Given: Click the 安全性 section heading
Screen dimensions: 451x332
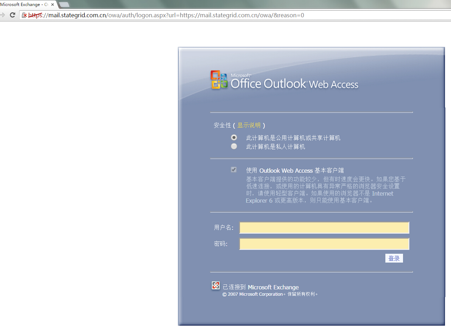Looking at the screenshot, I should [x=222, y=125].
